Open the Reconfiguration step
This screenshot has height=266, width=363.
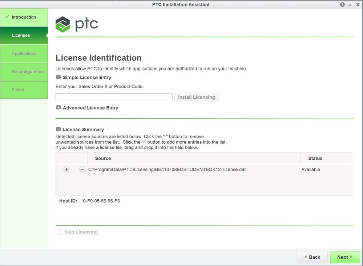24,72
